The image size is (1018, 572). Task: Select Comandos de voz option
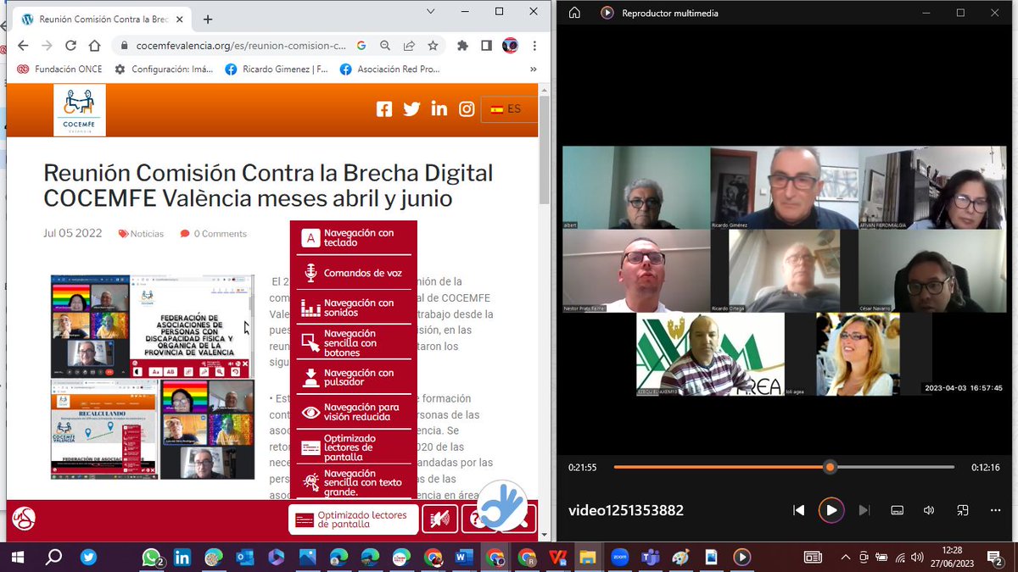(354, 273)
